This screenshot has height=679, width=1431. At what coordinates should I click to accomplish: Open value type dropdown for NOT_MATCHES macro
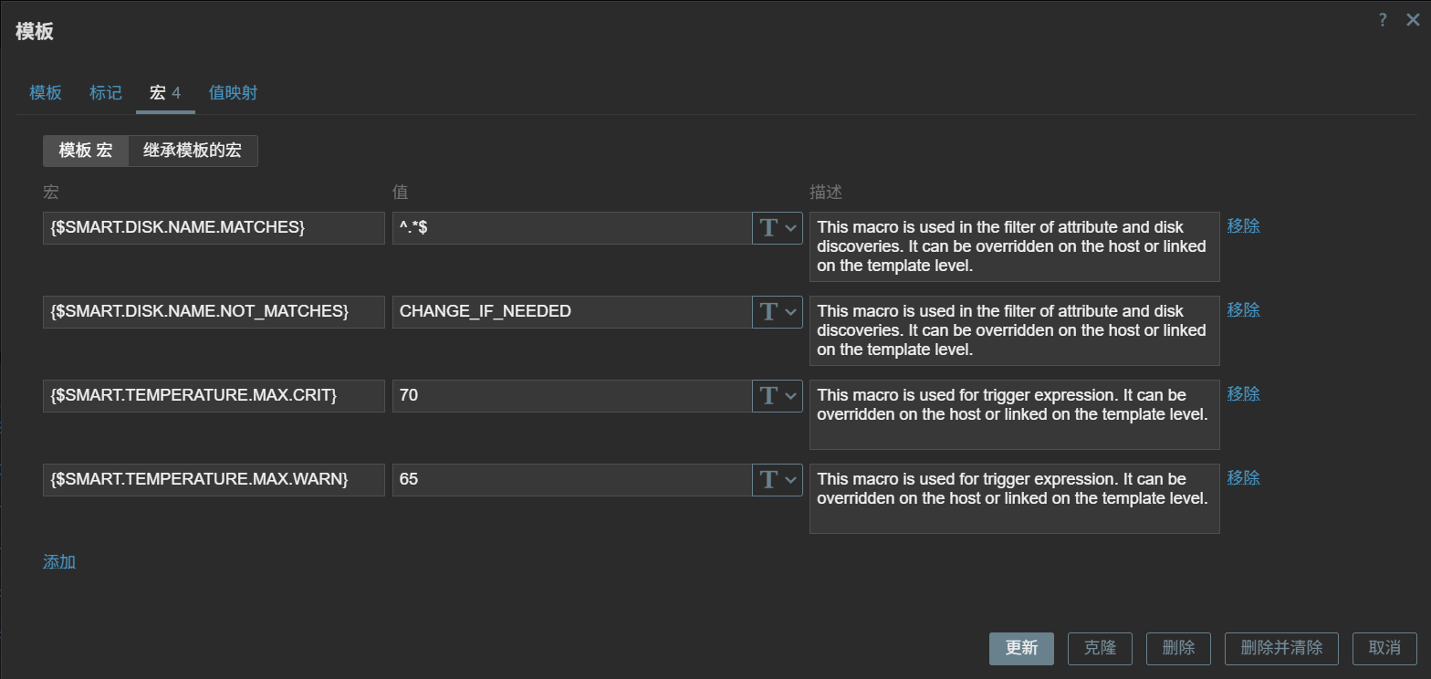(778, 312)
